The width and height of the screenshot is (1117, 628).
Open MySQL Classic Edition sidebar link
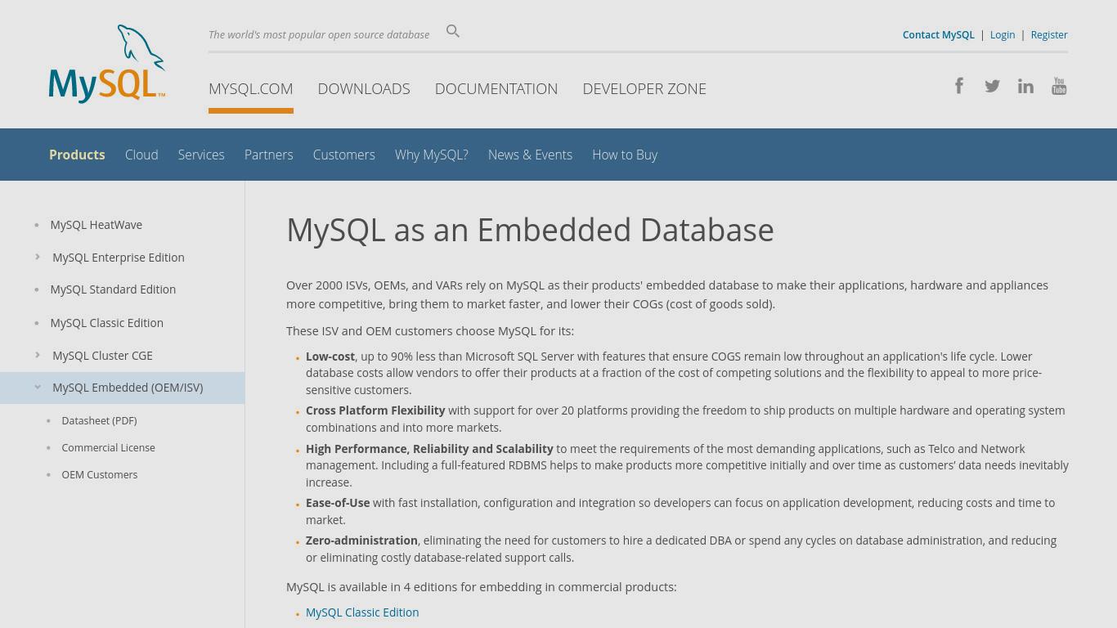point(107,323)
